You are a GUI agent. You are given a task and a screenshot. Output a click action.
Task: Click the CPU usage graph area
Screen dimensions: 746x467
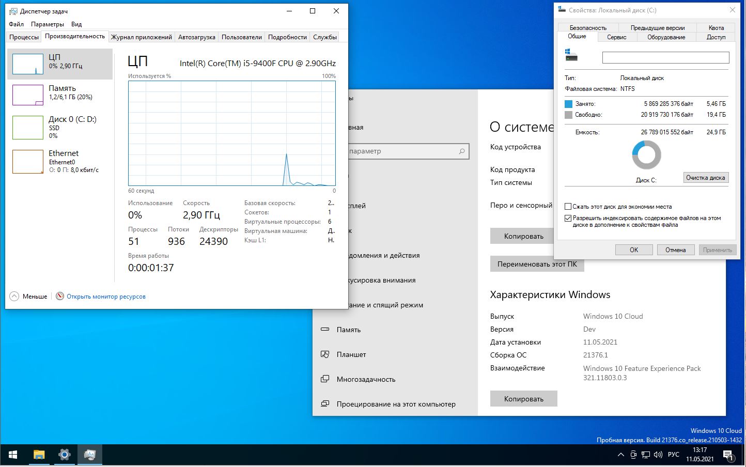pos(232,133)
